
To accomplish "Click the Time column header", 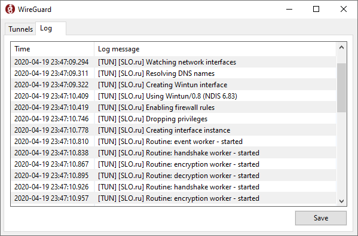I will [53, 49].
